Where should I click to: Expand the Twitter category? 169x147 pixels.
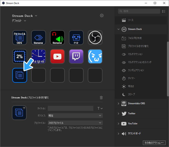click(118, 114)
